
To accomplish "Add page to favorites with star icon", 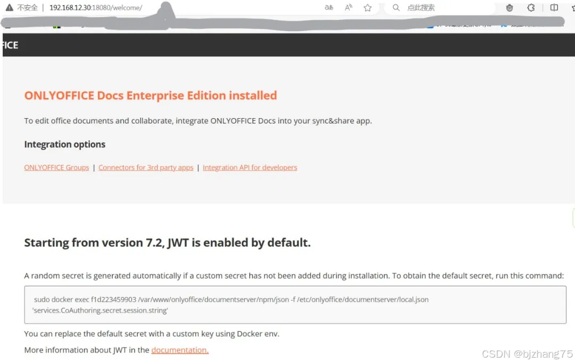I will [x=367, y=7].
